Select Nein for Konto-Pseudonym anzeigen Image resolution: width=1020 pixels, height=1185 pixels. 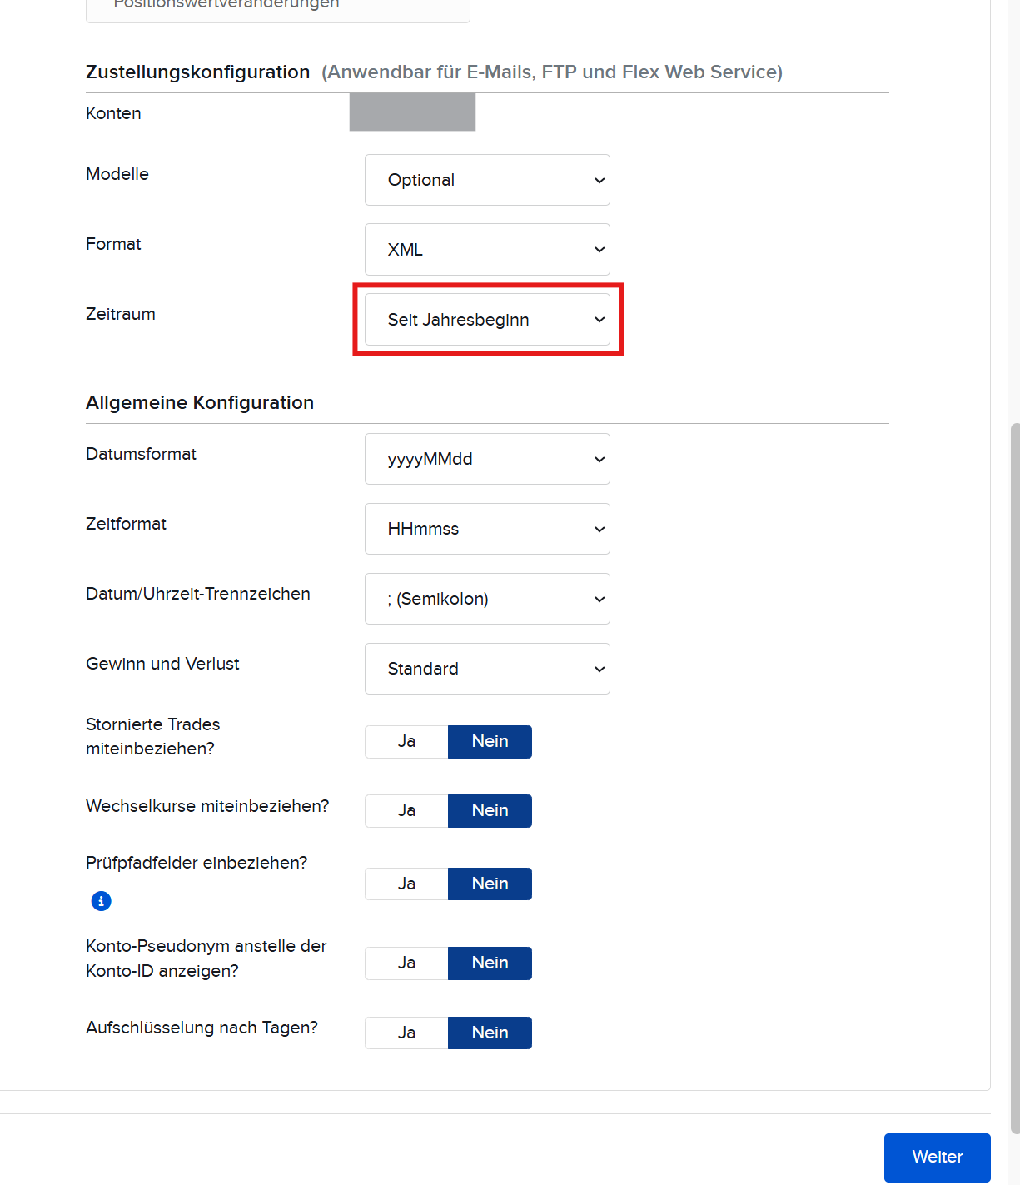(490, 963)
